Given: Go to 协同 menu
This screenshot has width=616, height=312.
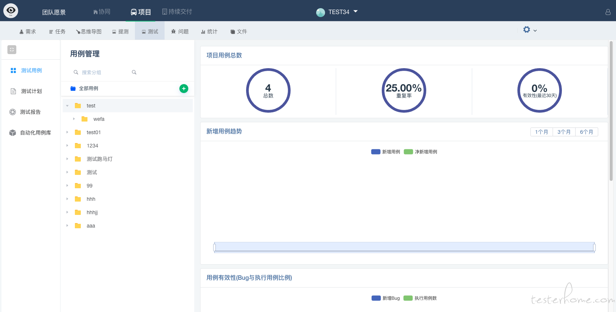Looking at the screenshot, I should click(x=102, y=12).
